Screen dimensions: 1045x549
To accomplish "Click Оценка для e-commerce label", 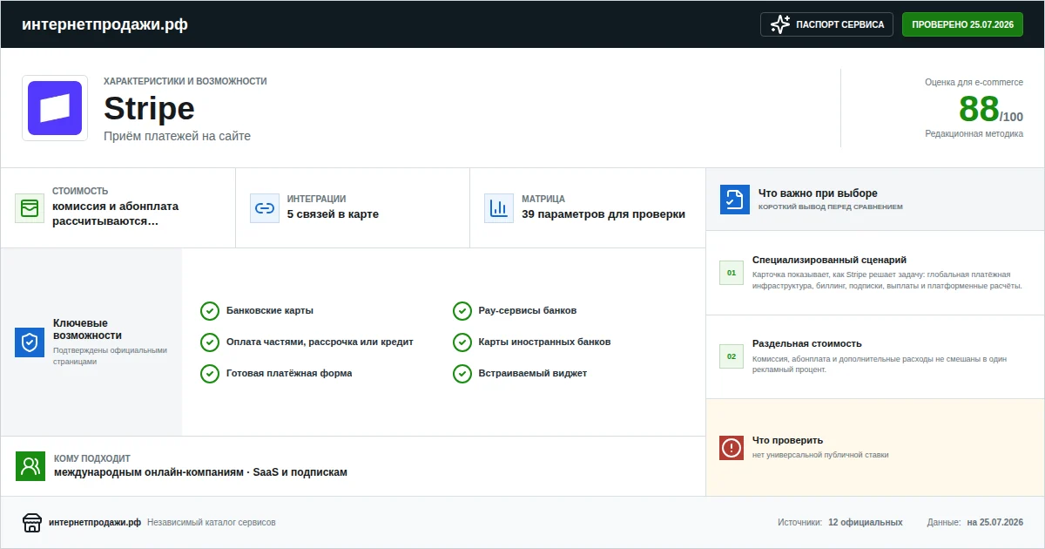I will [974, 82].
